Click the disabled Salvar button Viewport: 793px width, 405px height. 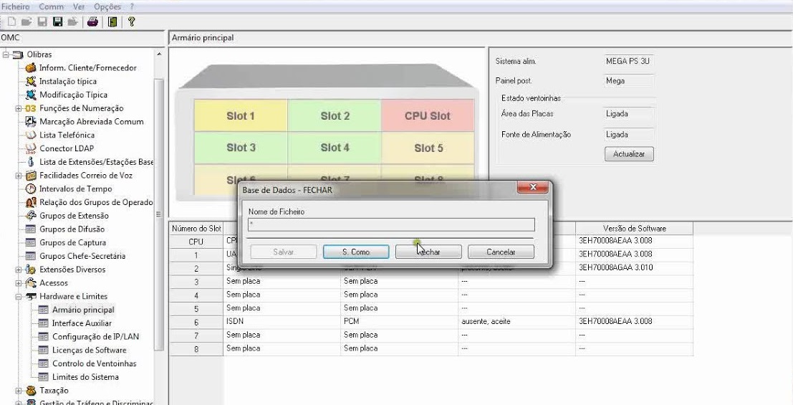283,252
